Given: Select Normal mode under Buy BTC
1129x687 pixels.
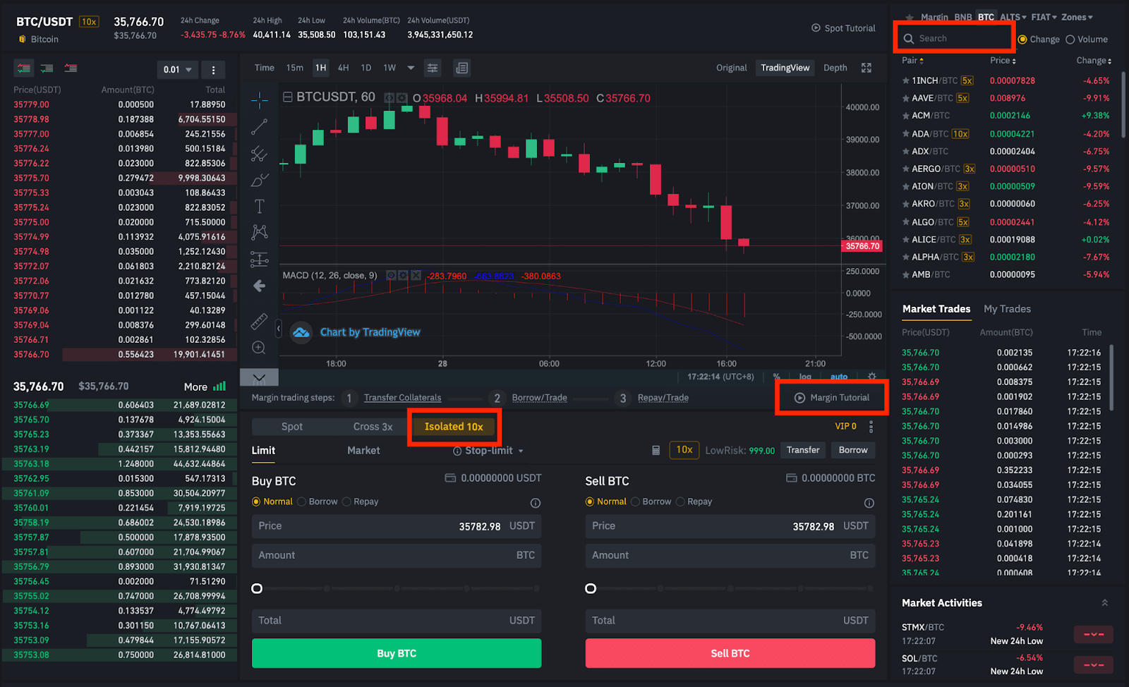Looking at the screenshot, I should pos(256,501).
